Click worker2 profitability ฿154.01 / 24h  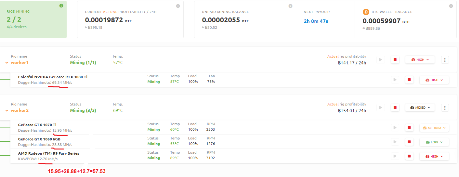[352, 111]
